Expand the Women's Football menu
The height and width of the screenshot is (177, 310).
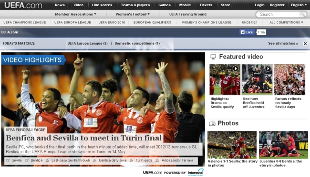(133, 14)
